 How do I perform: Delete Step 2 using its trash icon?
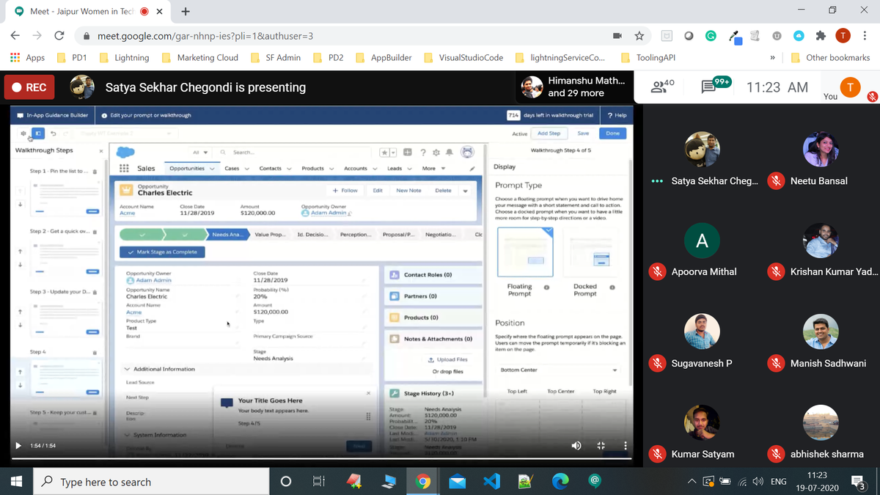point(95,232)
